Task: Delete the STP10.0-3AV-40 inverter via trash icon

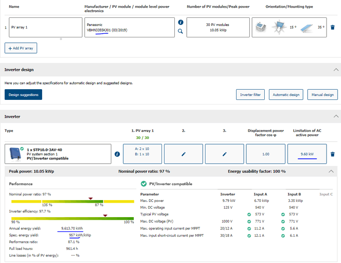Action: (332, 154)
